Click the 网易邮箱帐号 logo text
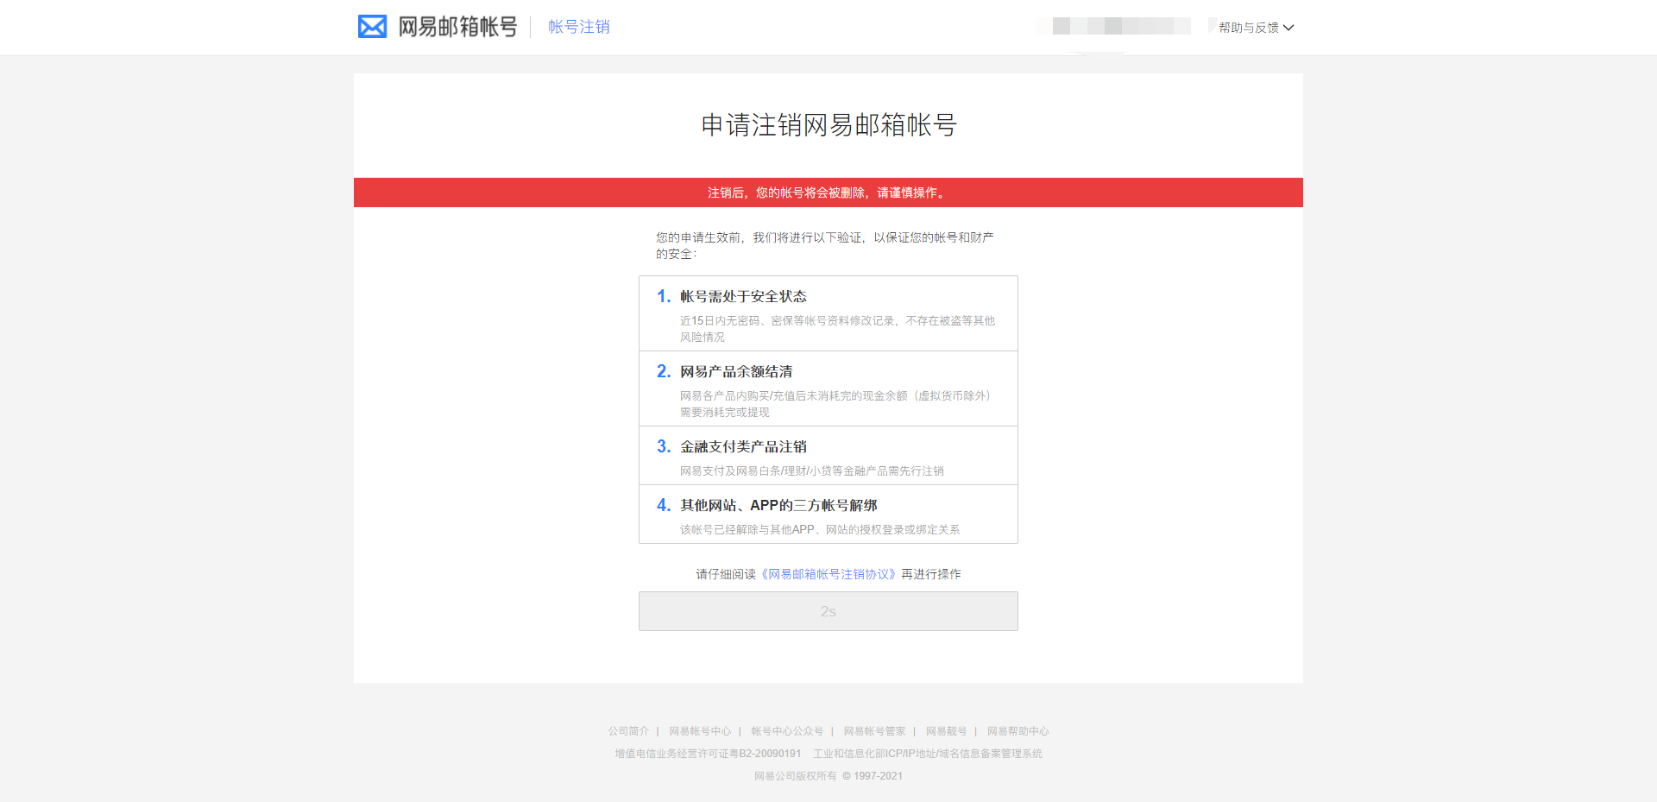Image resolution: width=1657 pixels, height=802 pixels. tap(457, 27)
